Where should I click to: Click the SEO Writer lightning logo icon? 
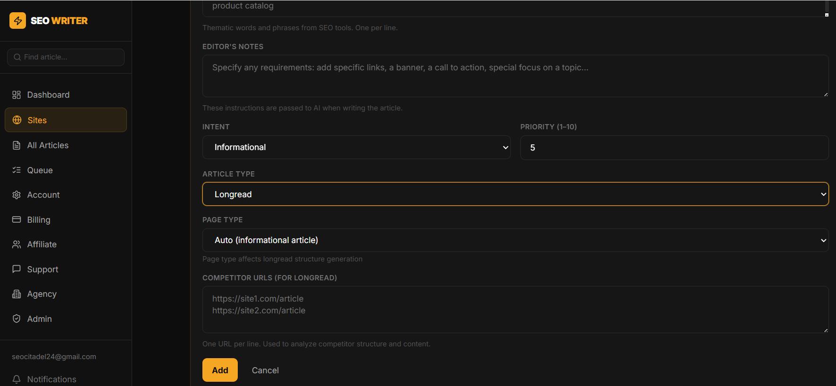pos(17,21)
